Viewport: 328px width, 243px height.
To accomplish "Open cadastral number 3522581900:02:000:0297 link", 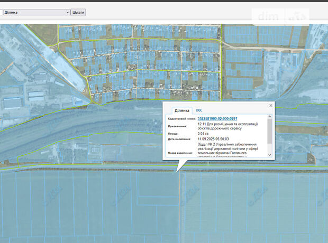I will [217, 119].
